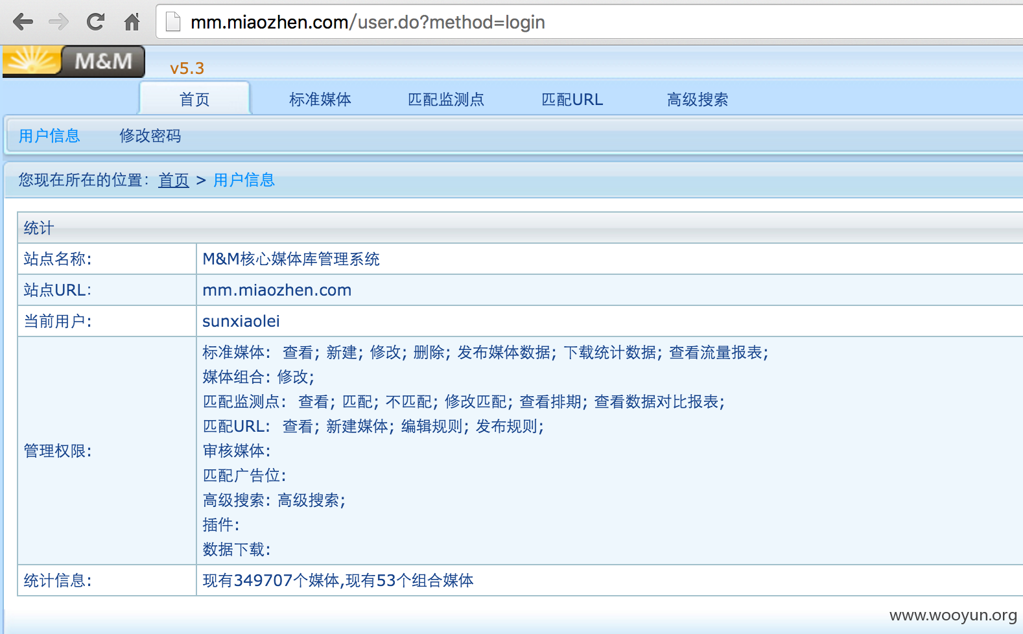
Task: Select the 用户信息 submenu item
Action: click(49, 135)
